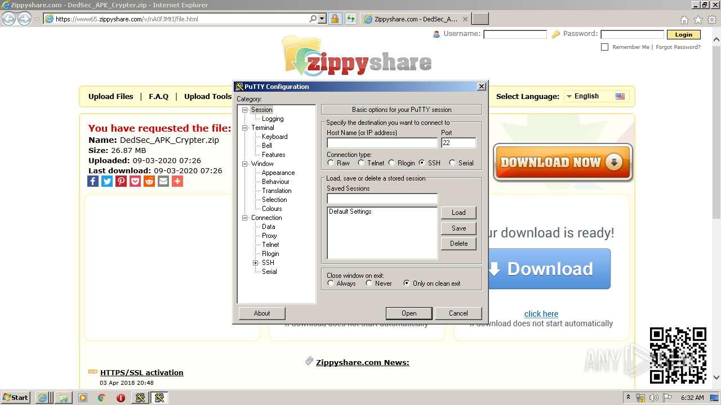Open Upload Tools menu item
Screen dimensions: 721x405
(208, 96)
